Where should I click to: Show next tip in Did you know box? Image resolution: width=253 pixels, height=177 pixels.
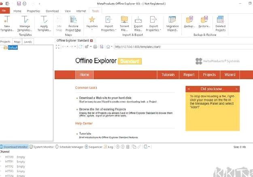pyautogui.click(x=236, y=89)
